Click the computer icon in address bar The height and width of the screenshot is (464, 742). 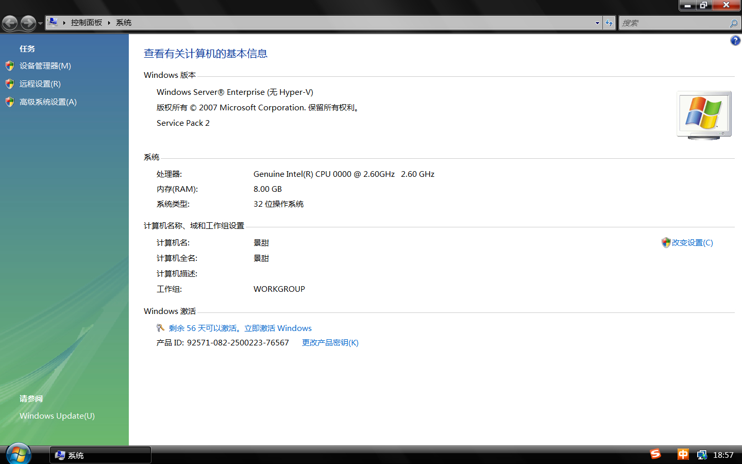pyautogui.click(x=53, y=22)
